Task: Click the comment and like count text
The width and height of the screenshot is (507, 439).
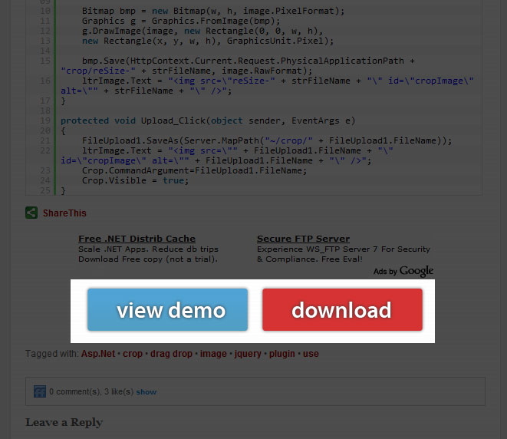Action: click(91, 392)
